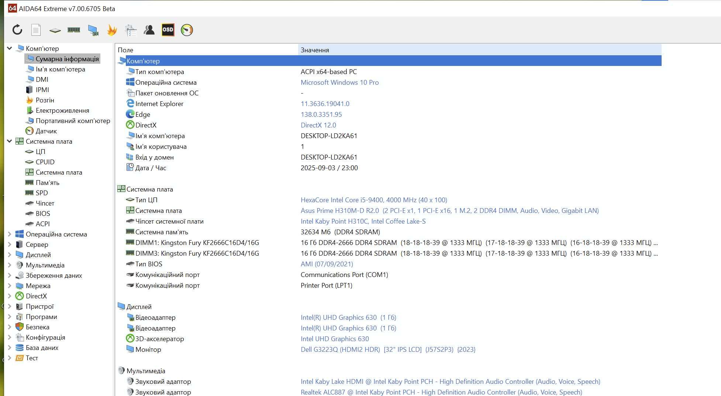721x396 pixels.
Task: Select the Дата / Час row
Action: [x=389, y=168]
